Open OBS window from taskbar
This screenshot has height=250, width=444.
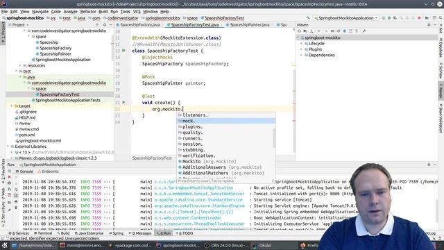pos(227,245)
